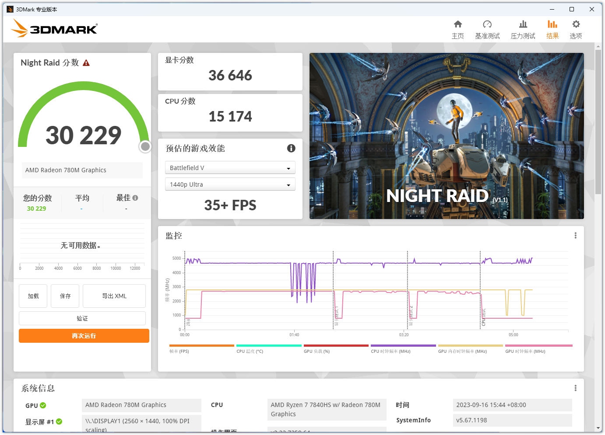605x435 pixels.
Task: Open the Benchmarks gauge icon
Action: pyautogui.click(x=487, y=24)
